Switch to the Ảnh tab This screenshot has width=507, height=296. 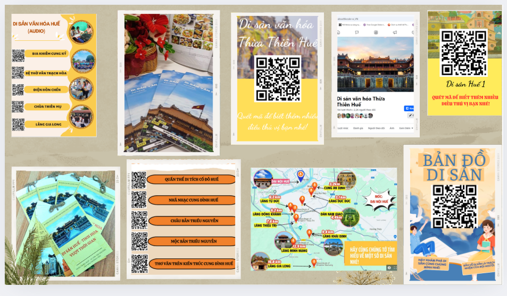click(392, 128)
